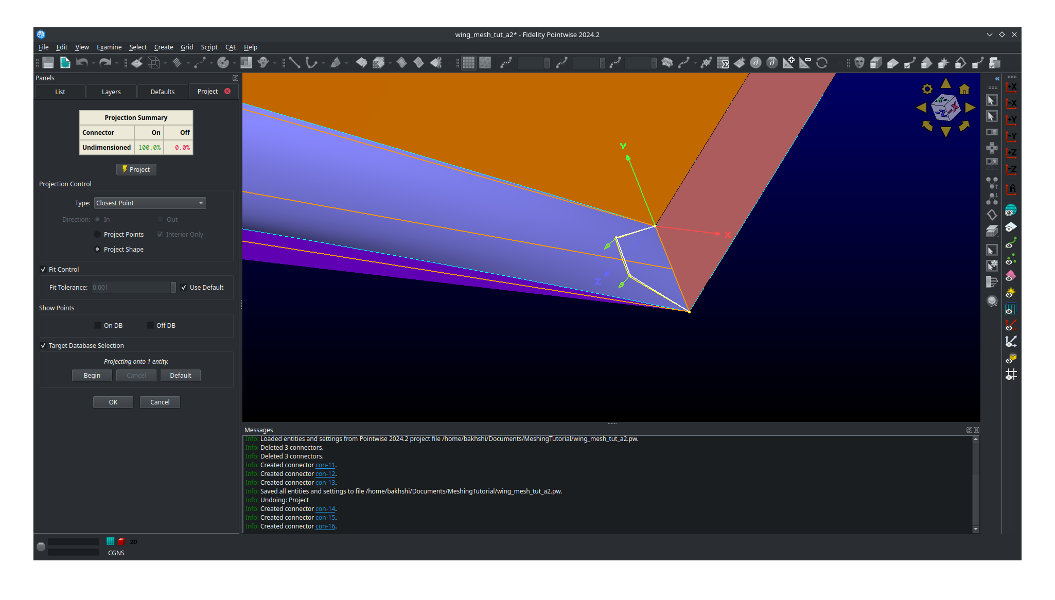Select the +X axis view icon

tap(1011, 86)
